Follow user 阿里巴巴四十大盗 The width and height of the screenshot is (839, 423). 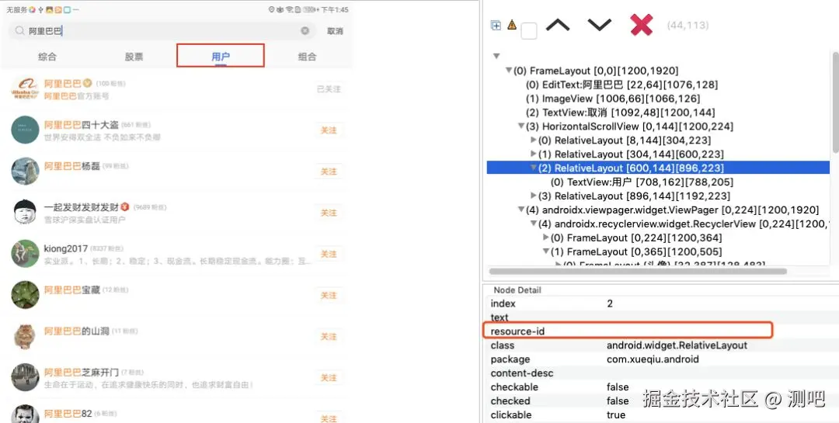329,130
